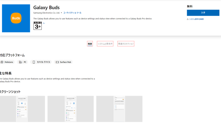Screen dimensions: 221x124
Task: Click the IARC 3+ rating badge
Action: coord(38,26)
